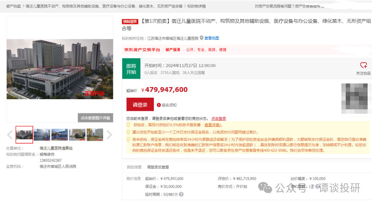Open 查看详情 link for technical service fee
The height and width of the screenshot is (203, 372).
(213, 125)
